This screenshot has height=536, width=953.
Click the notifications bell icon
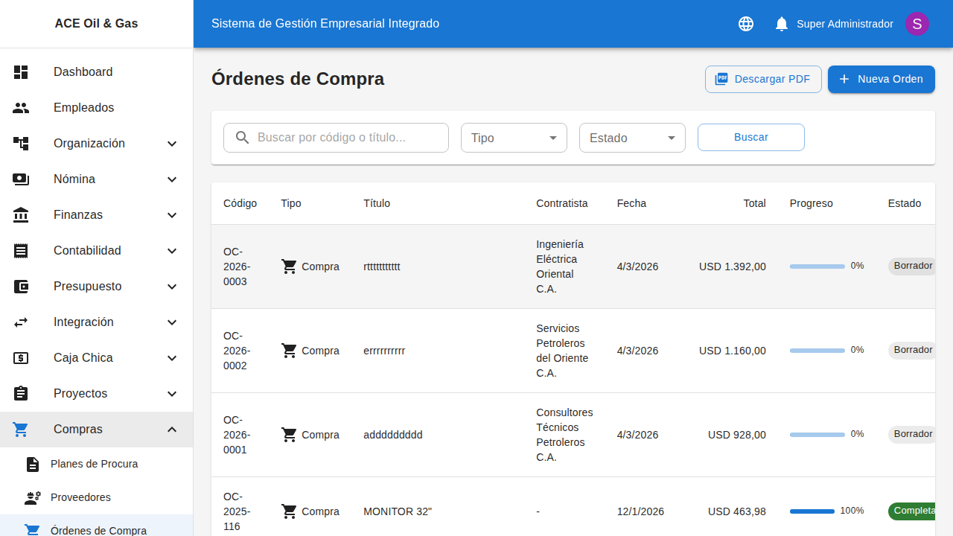tap(781, 23)
